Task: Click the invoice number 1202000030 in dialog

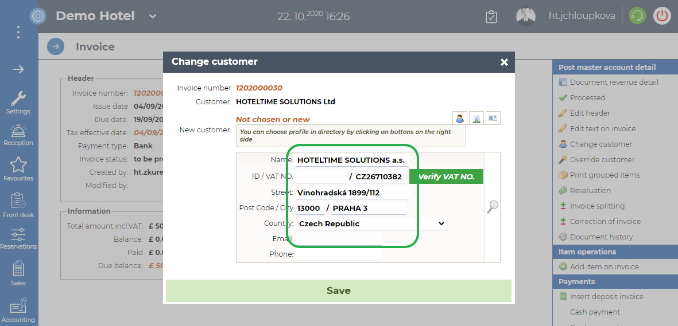Action: 259,88
